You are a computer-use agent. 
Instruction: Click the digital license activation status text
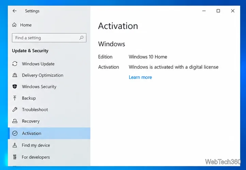click(173, 67)
